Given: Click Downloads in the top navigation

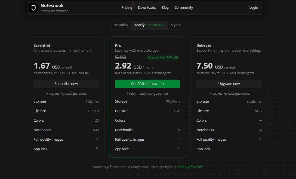Looking at the screenshot, I should pos(147,7).
